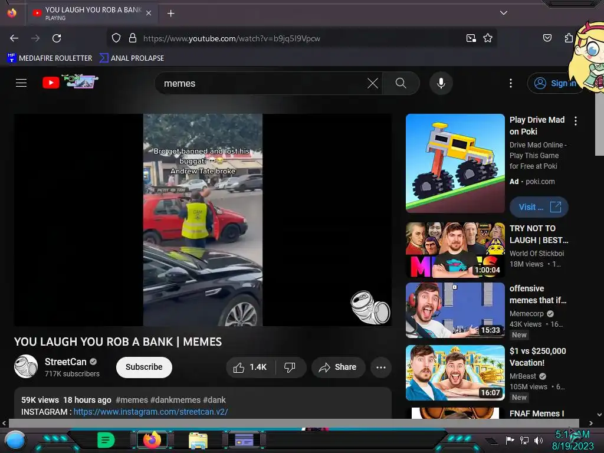Click World Of Stickboi channel name

(537, 254)
